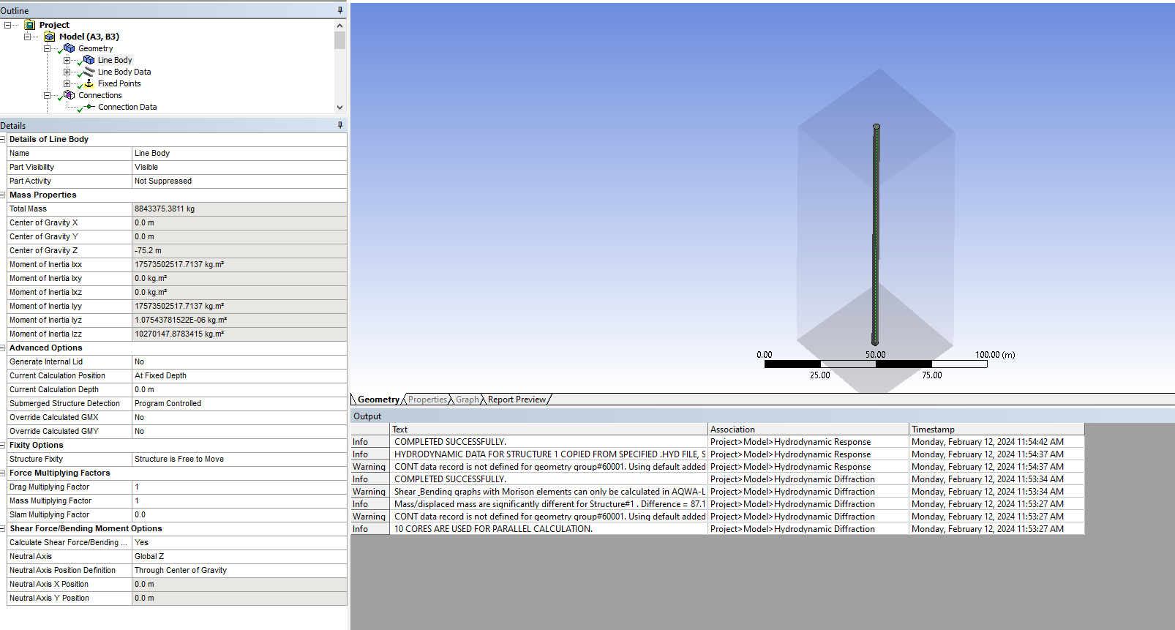Expand the Line Body tree node
The image size is (1175, 630).
pyautogui.click(x=67, y=60)
